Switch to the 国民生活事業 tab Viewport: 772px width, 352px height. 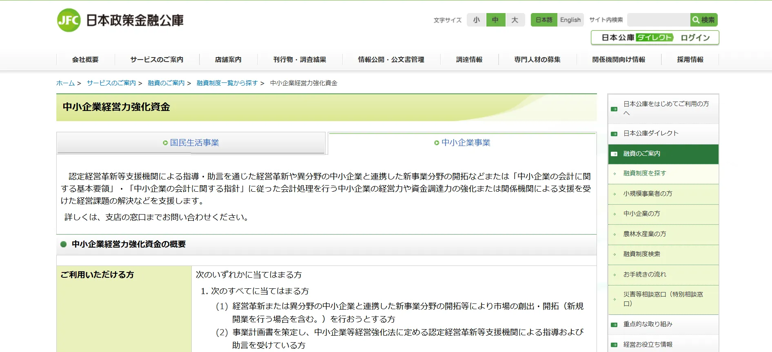coord(191,143)
